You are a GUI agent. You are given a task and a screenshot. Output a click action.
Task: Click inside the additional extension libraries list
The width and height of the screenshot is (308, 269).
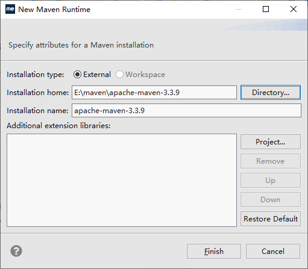pyautogui.click(x=122, y=180)
